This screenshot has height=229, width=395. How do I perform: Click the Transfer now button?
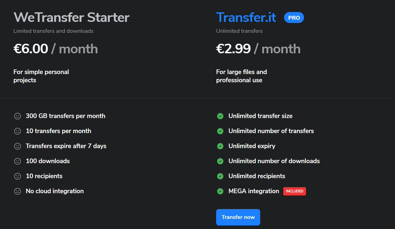238,217
